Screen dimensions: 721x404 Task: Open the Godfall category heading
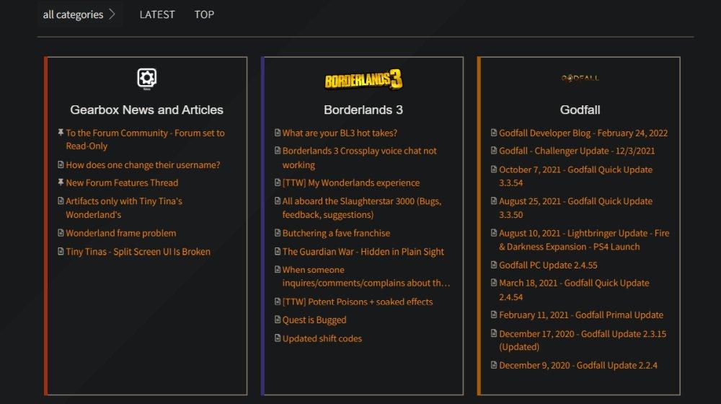click(580, 110)
